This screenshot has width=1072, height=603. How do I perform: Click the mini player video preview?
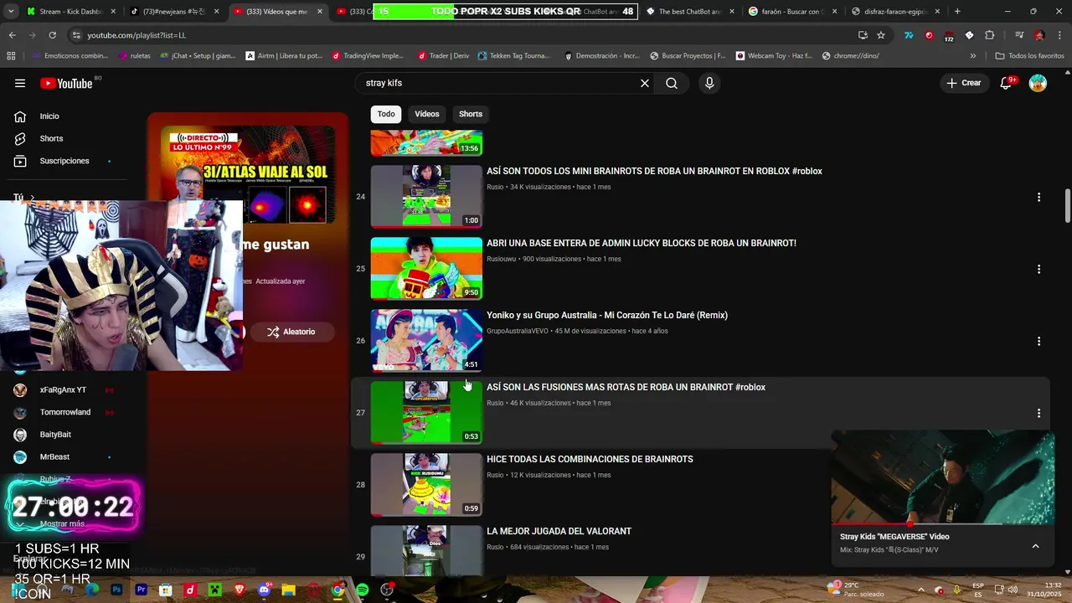click(943, 477)
